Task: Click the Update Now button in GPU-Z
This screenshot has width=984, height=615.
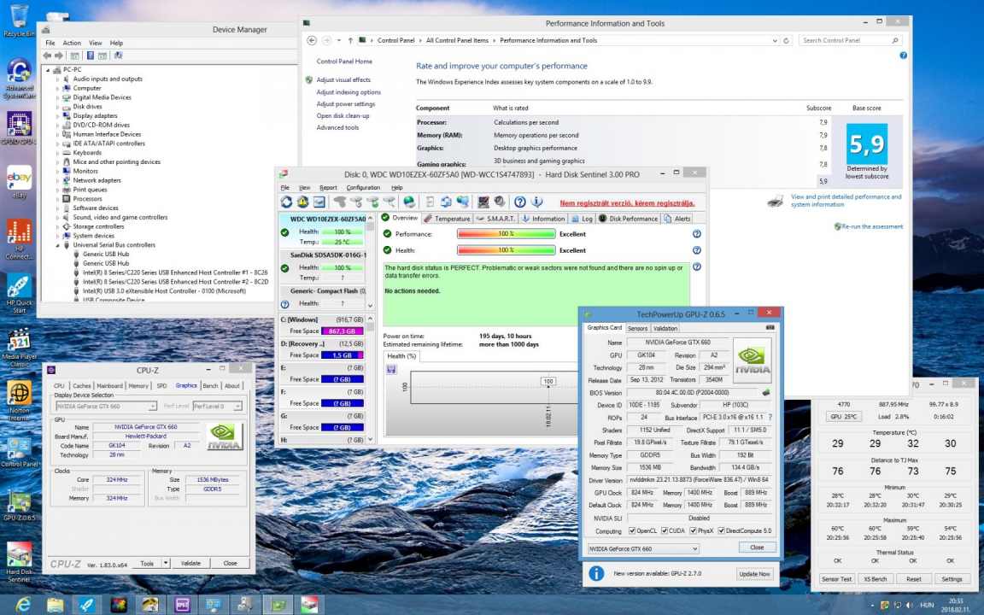Action: (x=754, y=574)
